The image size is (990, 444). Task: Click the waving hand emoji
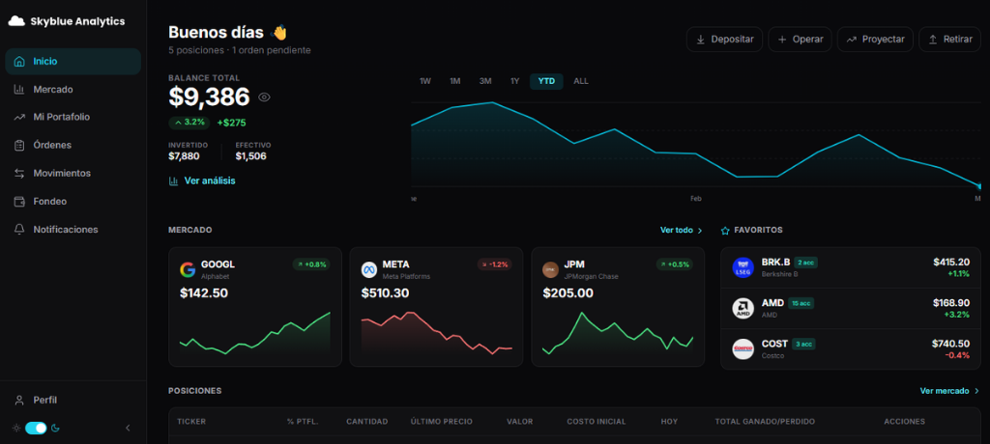tap(278, 32)
